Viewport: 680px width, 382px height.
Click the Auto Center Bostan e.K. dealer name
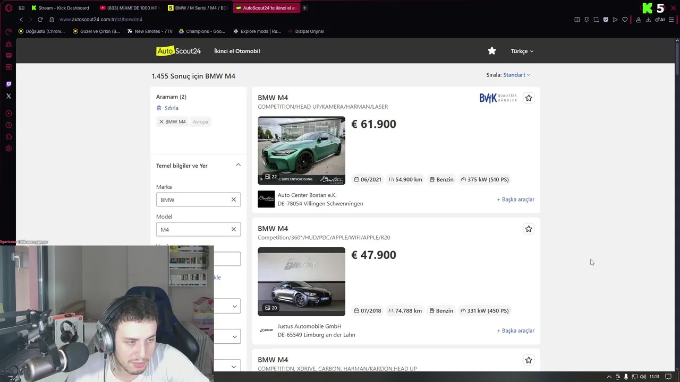(x=307, y=195)
